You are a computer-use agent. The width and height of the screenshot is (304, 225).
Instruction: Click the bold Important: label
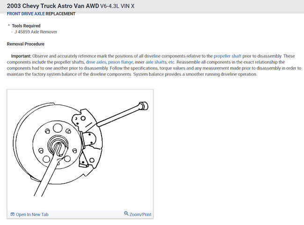[x=21, y=56]
